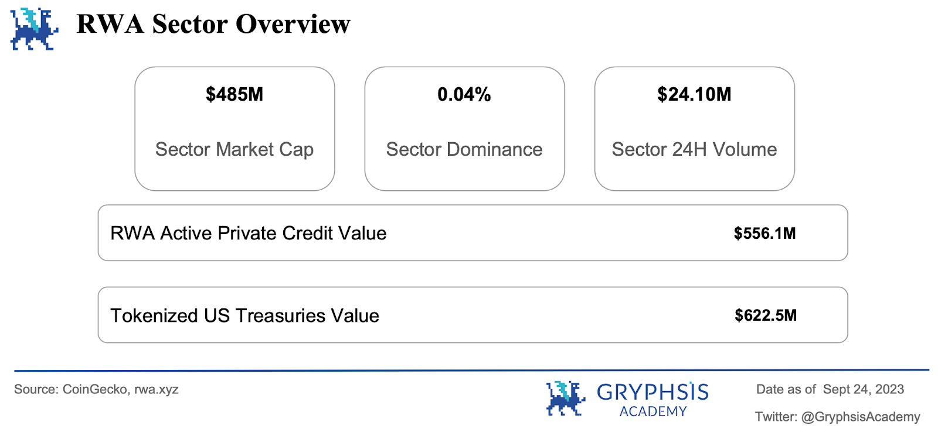Open the rwa.xyz source link
Image resolution: width=938 pixels, height=429 pixels.
[x=157, y=389]
